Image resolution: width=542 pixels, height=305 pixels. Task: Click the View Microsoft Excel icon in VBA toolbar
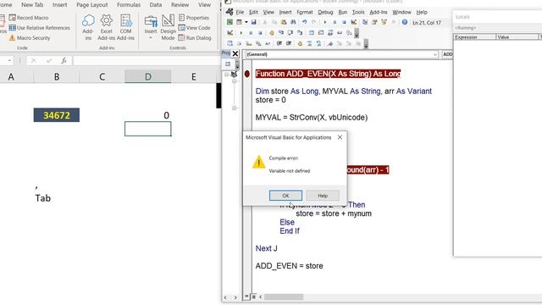tap(230, 22)
